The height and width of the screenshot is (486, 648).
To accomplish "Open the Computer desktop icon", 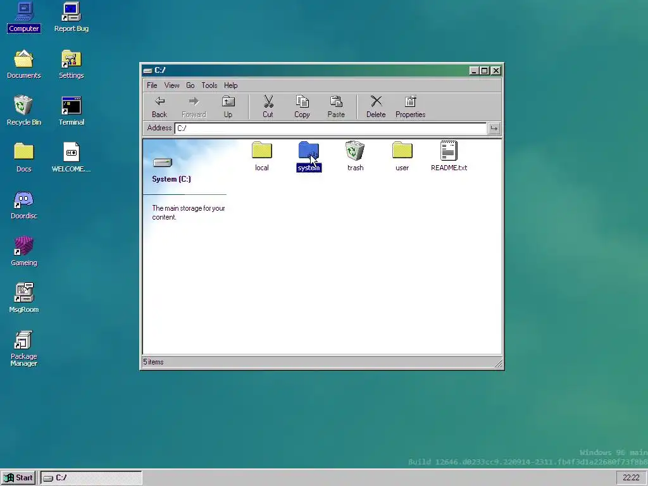I will tap(24, 17).
